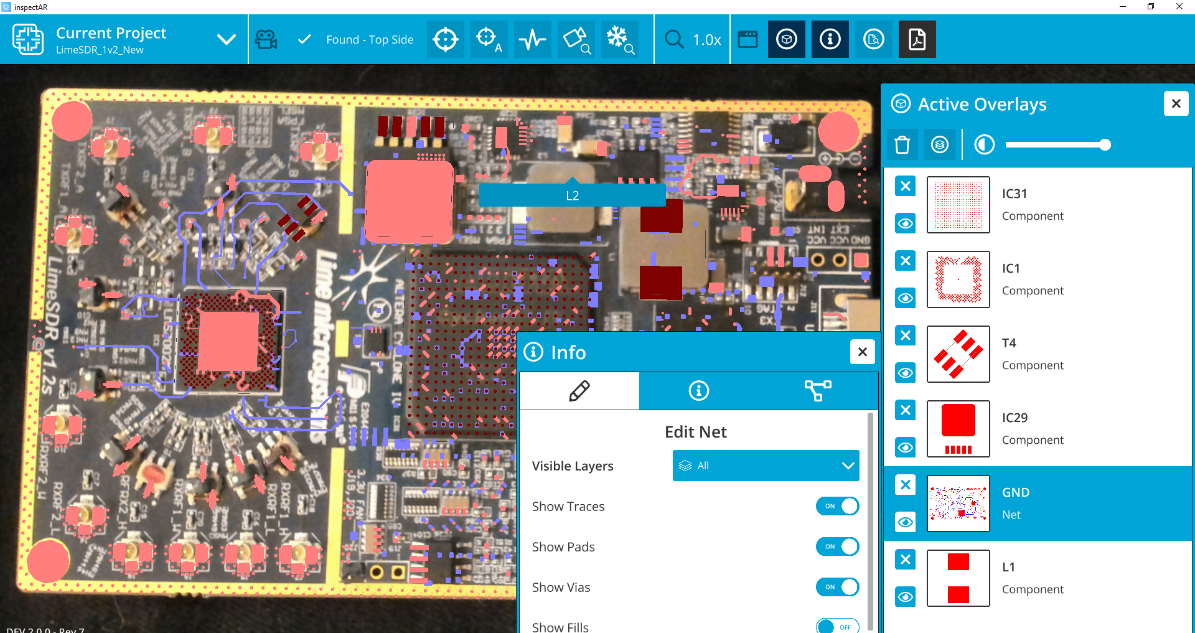The image size is (1195, 633).
Task: Open the signal waveform tool
Action: tap(533, 39)
